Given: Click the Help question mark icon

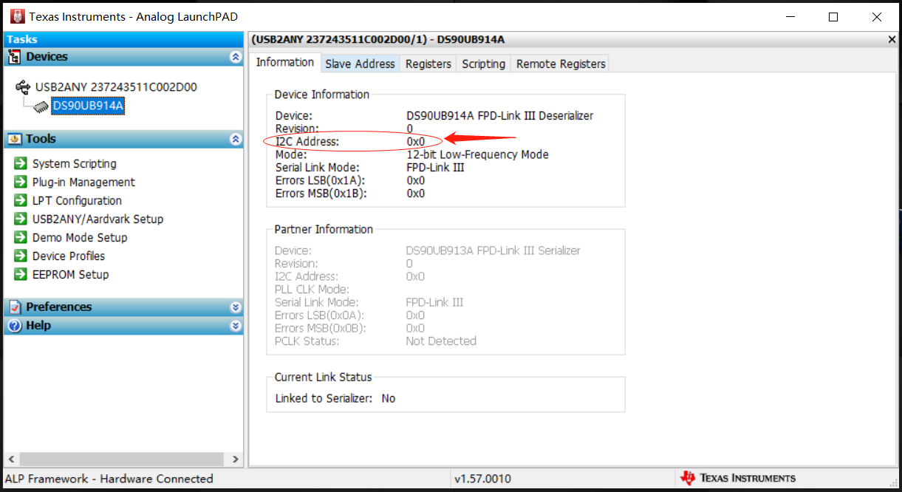Looking at the screenshot, I should pos(14,326).
